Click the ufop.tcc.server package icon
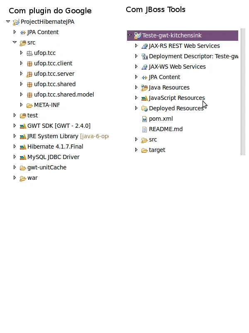249x333 pixels. tap(29, 74)
